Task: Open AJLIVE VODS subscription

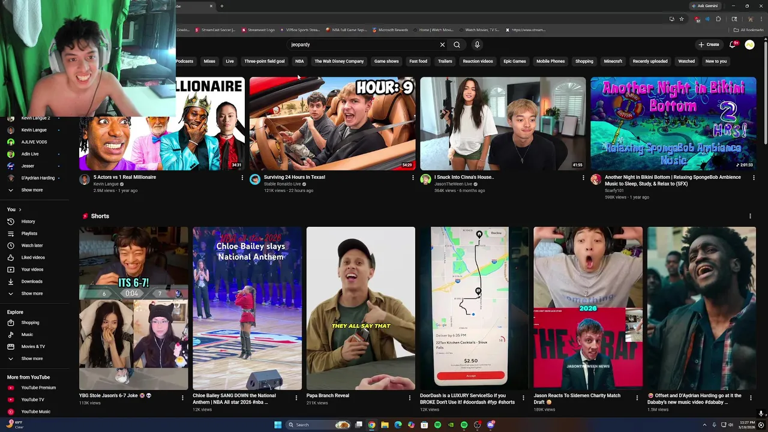Action: click(34, 142)
